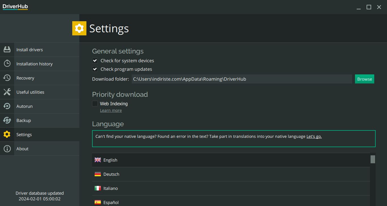Click the Installation history clock icon
The height and width of the screenshot is (206, 387).
(7, 64)
